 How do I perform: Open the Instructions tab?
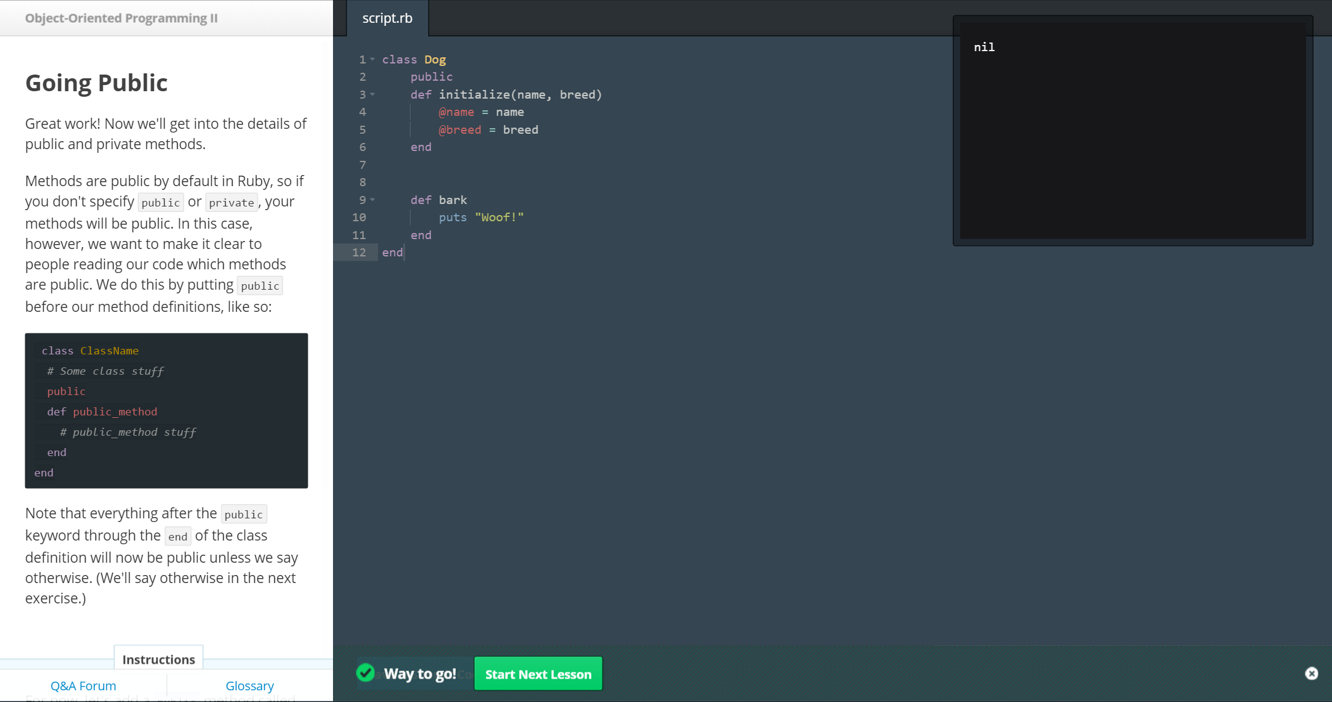158,659
